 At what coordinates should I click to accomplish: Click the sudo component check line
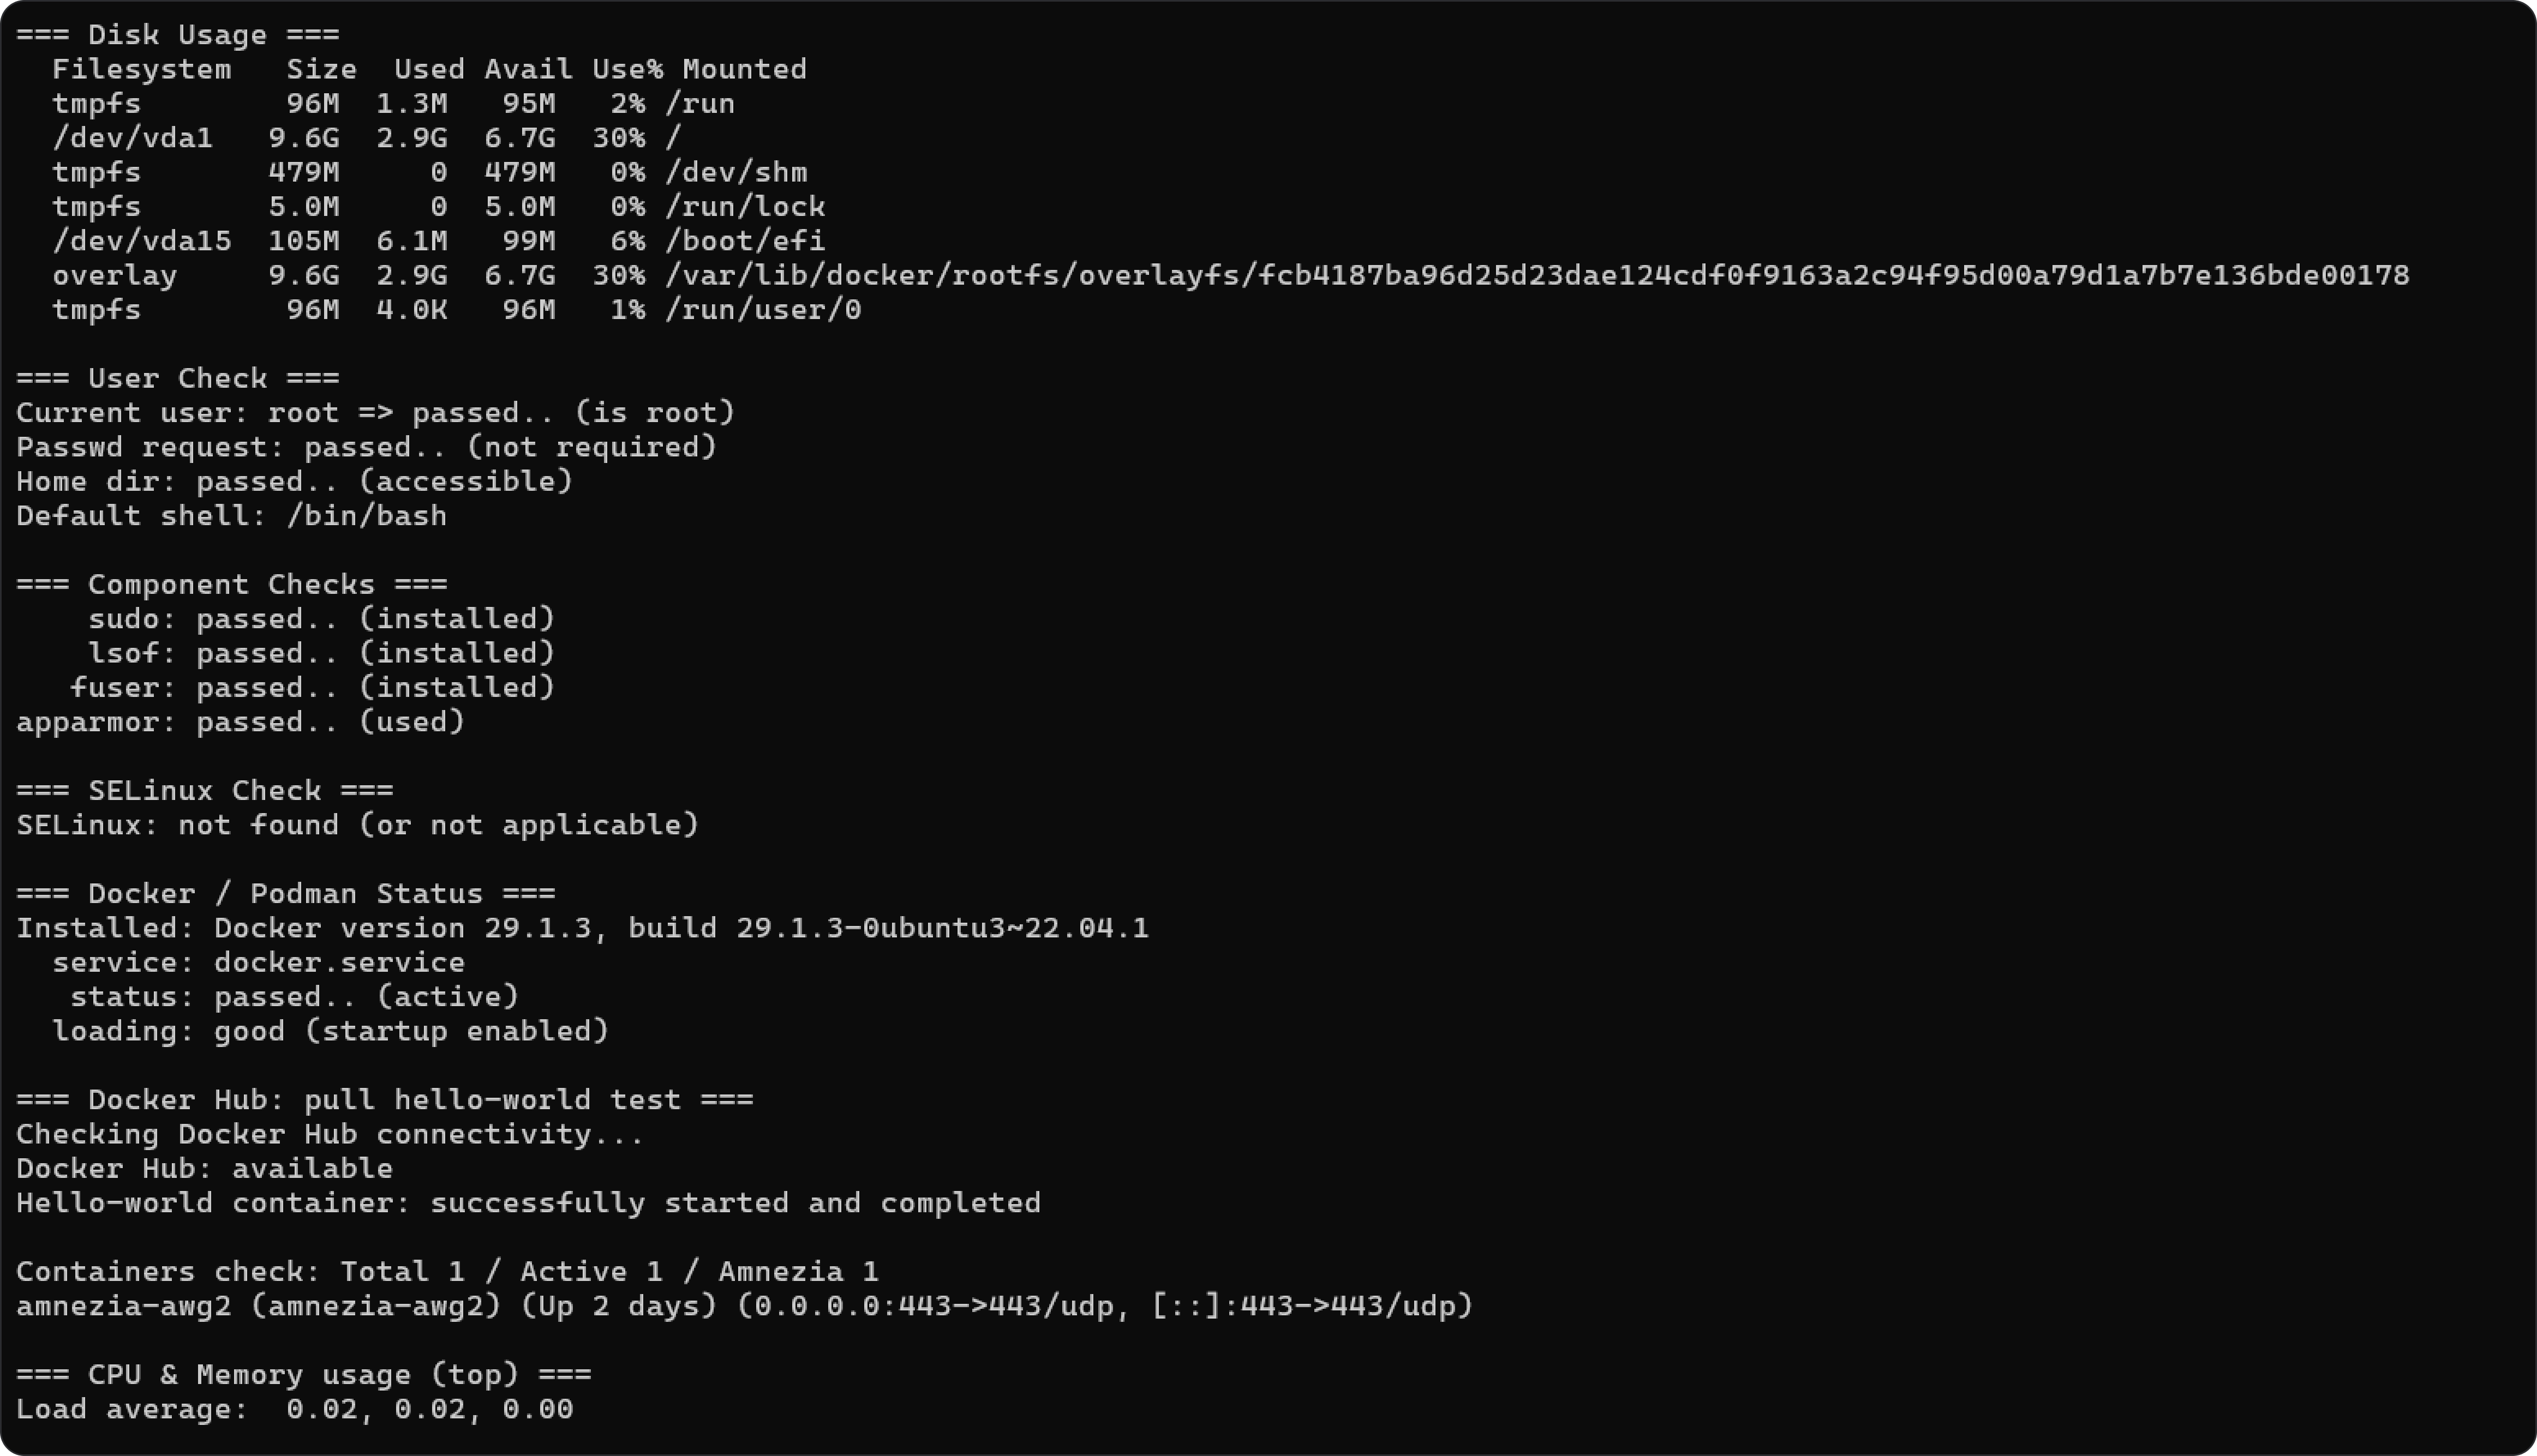click(321, 619)
